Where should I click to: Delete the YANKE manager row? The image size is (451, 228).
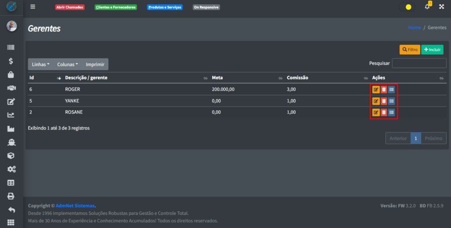coord(384,101)
